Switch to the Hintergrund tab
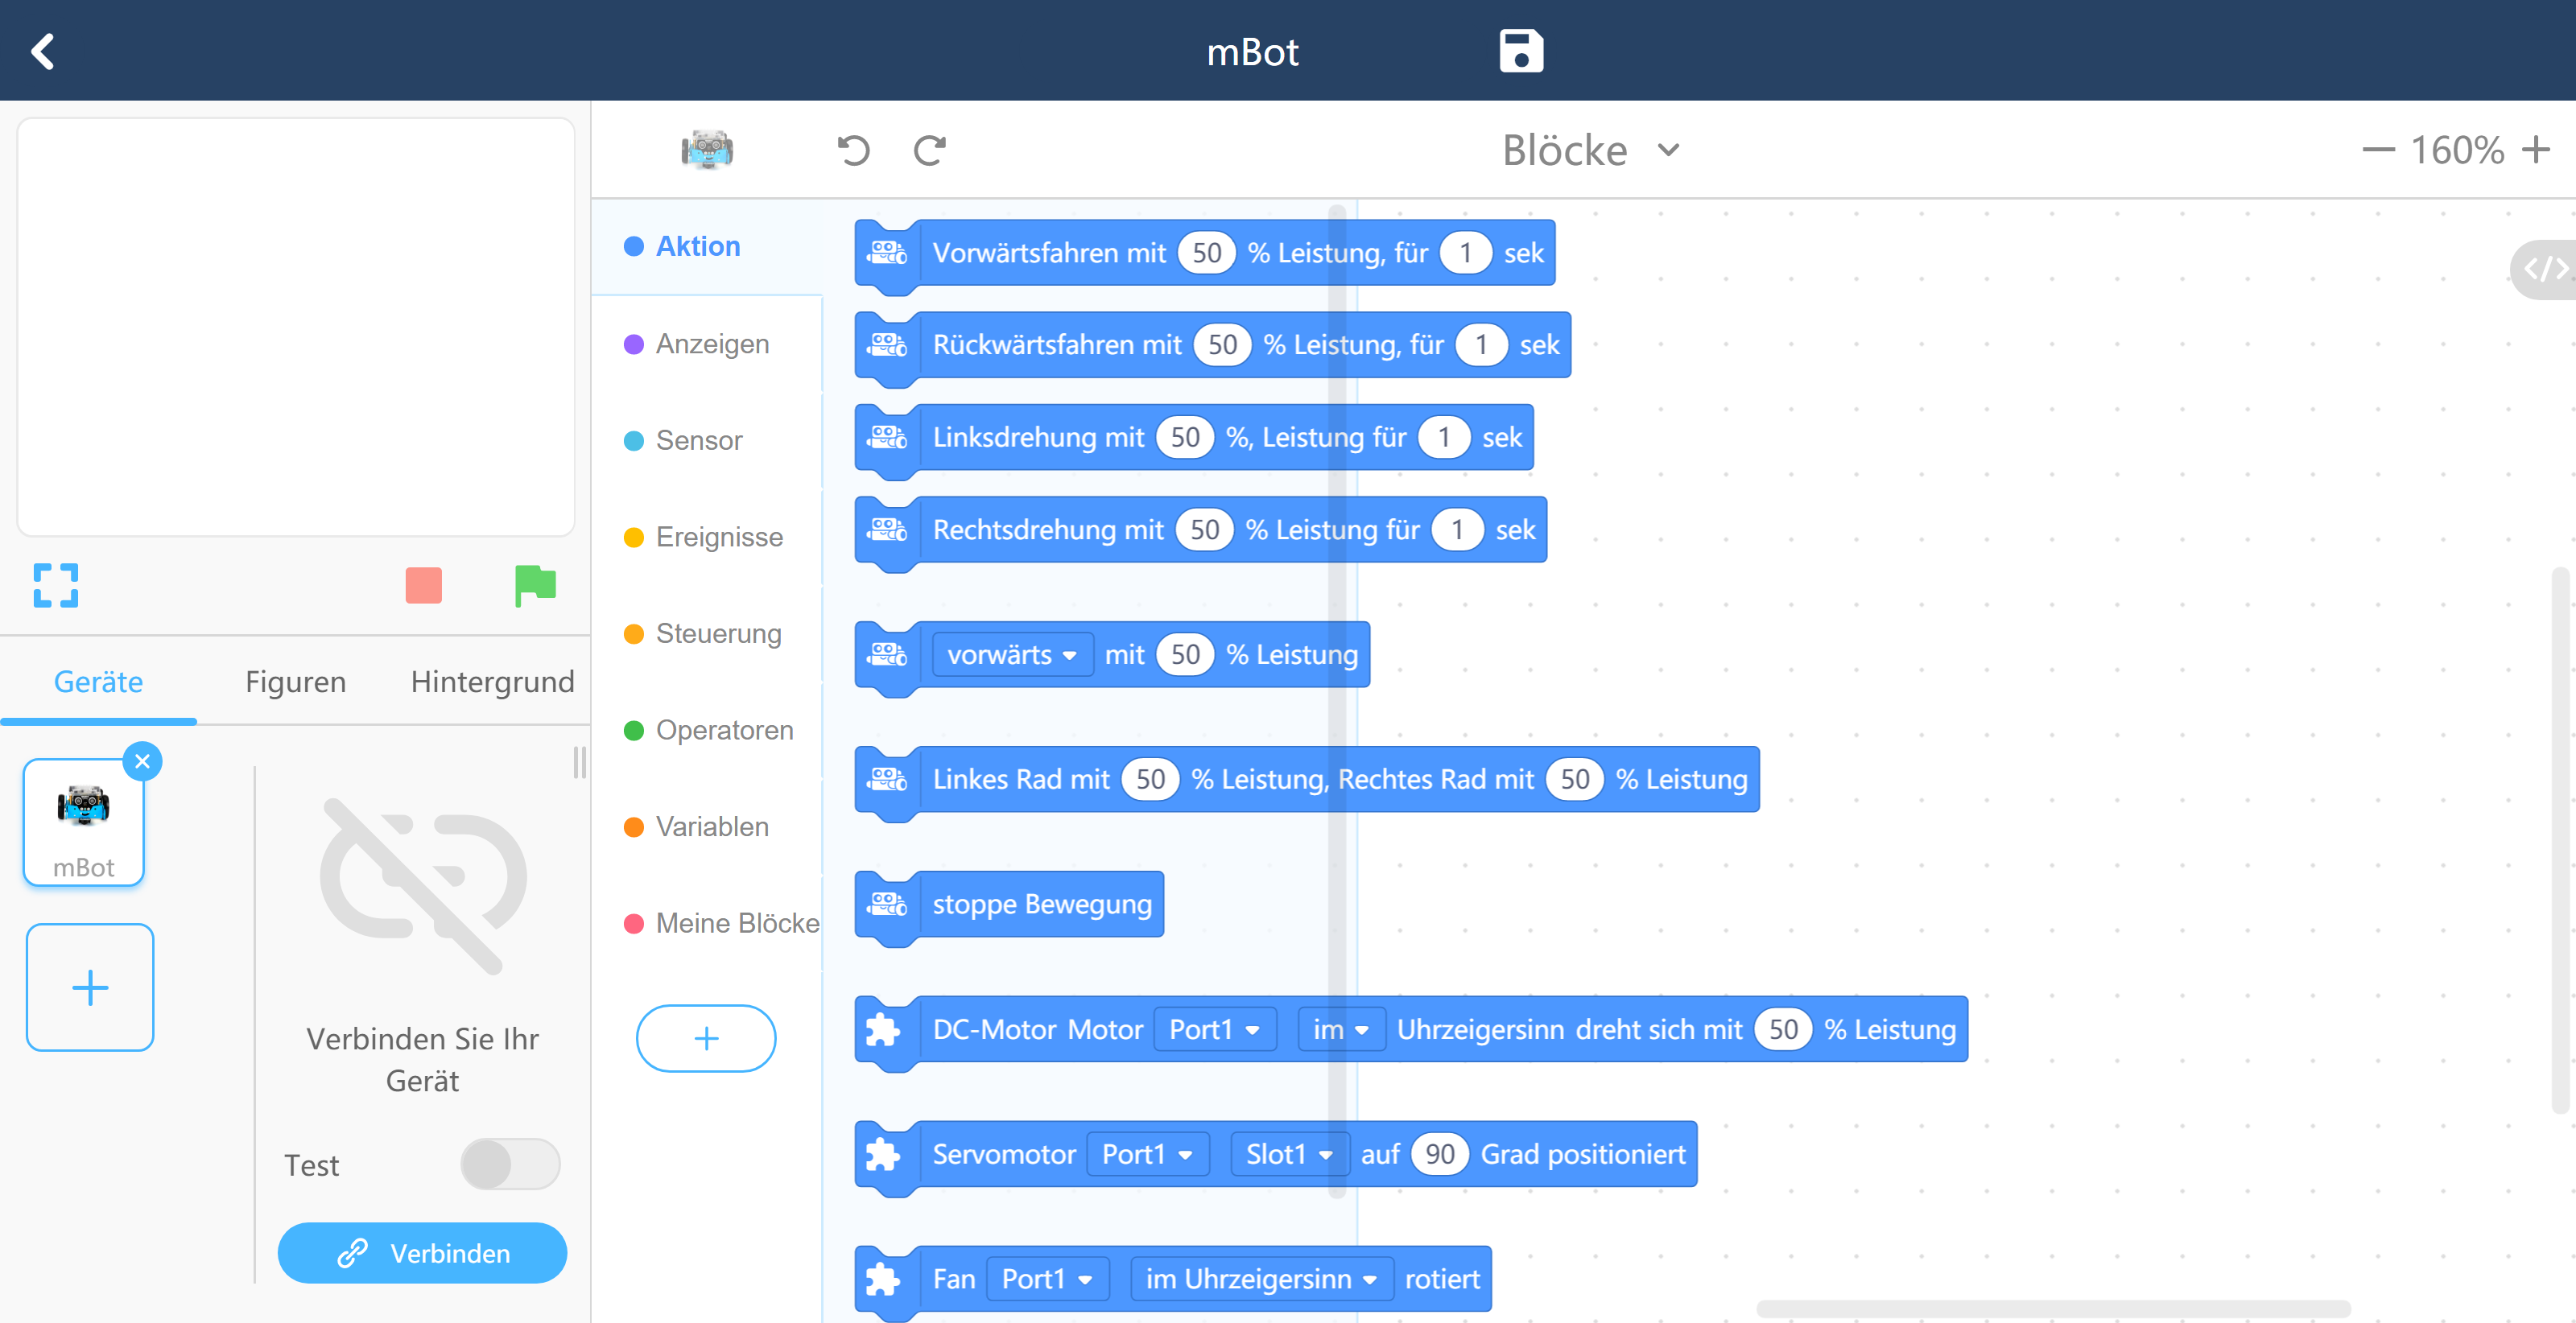 point(493,682)
